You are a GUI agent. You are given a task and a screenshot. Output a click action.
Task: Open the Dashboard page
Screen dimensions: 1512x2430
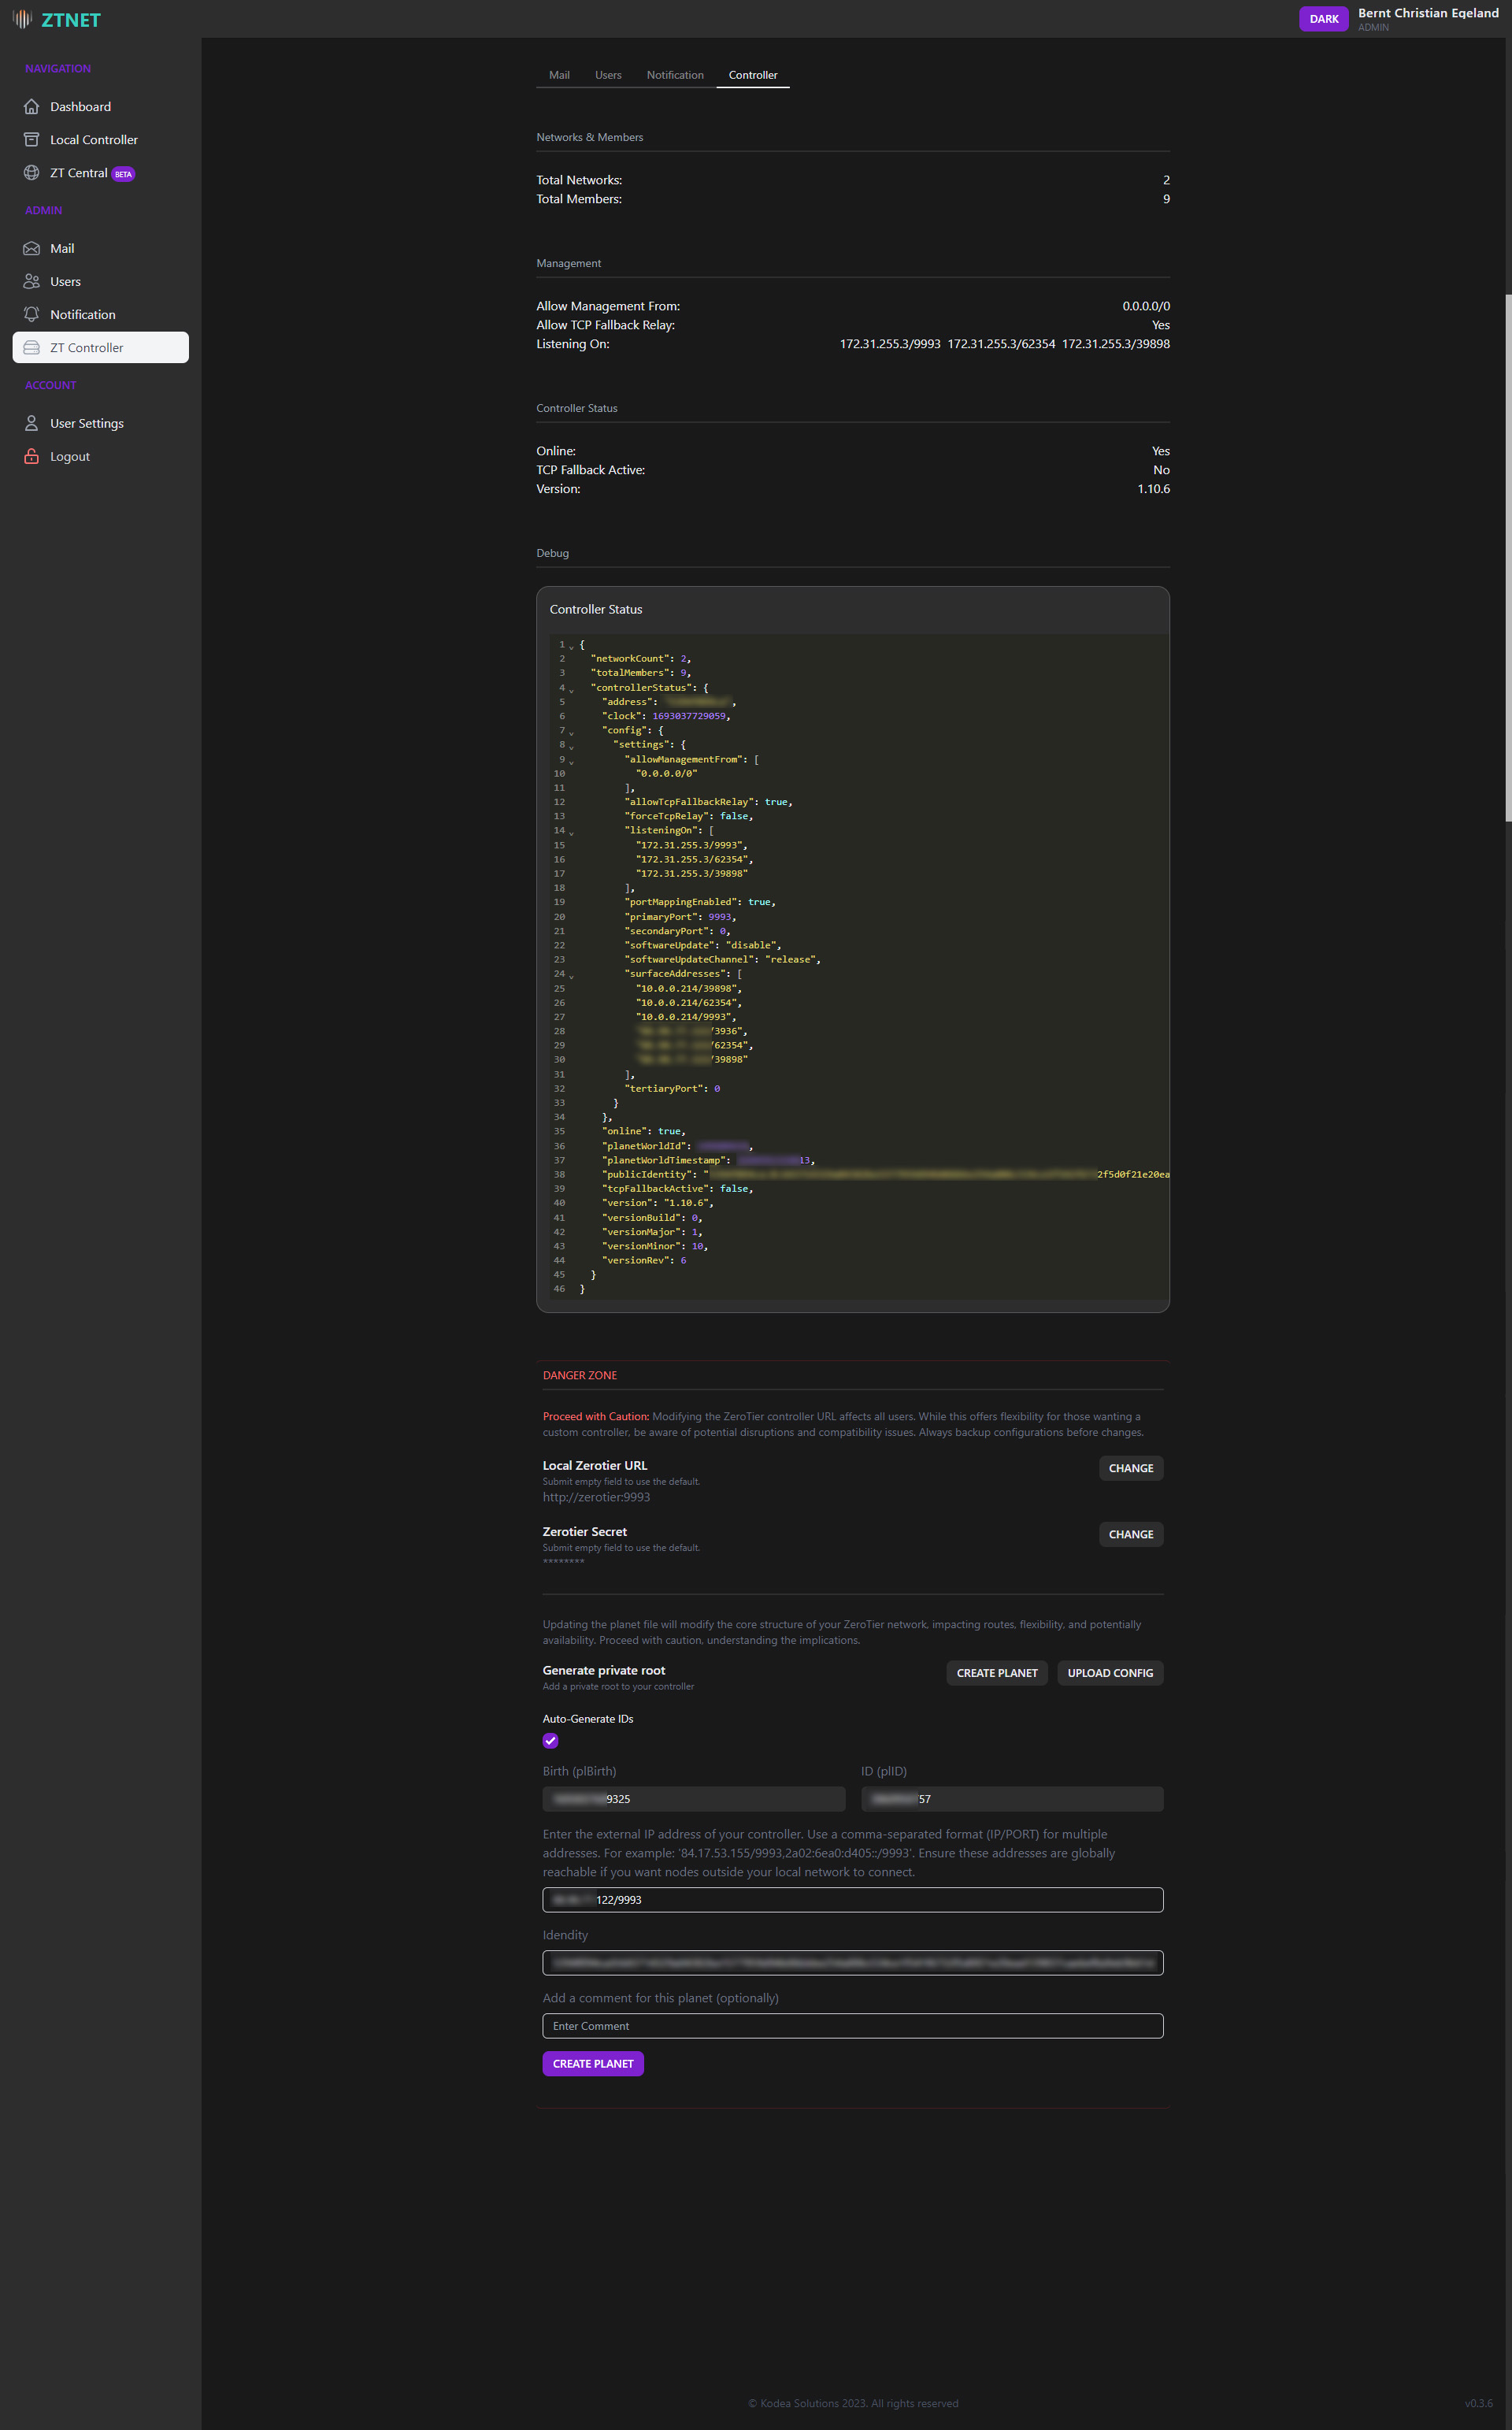80,106
